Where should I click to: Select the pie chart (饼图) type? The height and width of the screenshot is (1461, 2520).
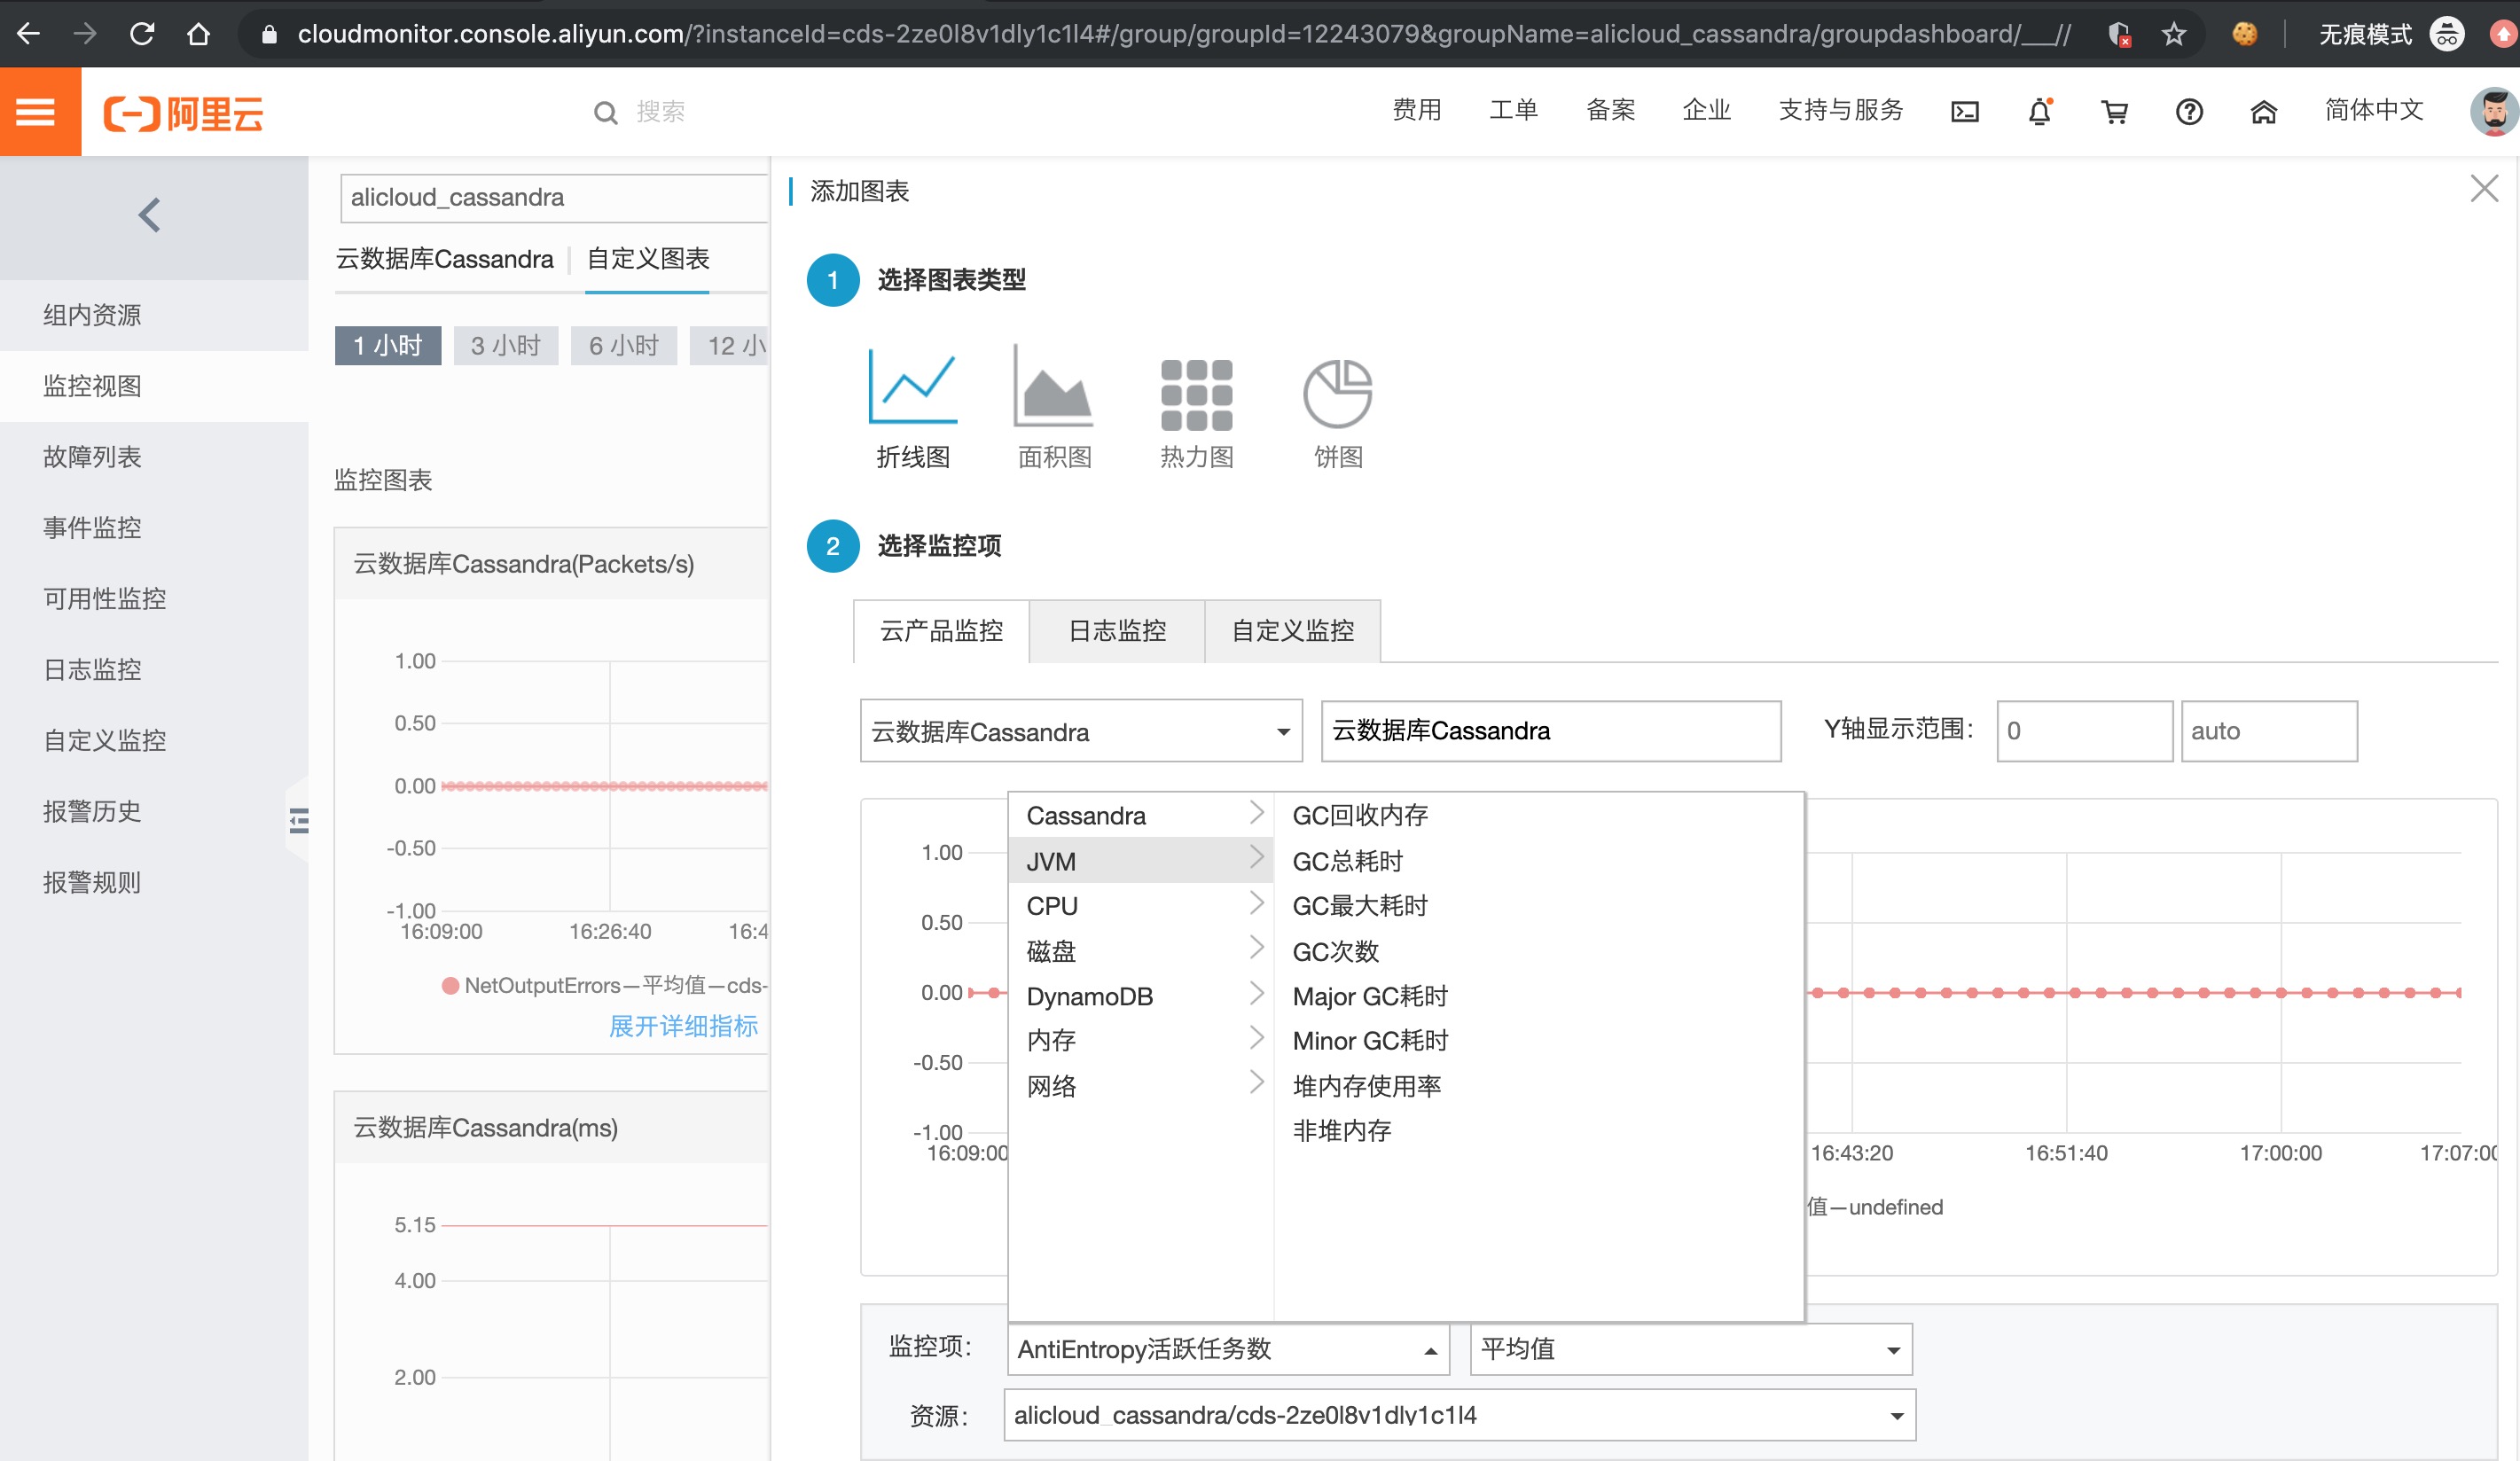pyautogui.click(x=1338, y=412)
